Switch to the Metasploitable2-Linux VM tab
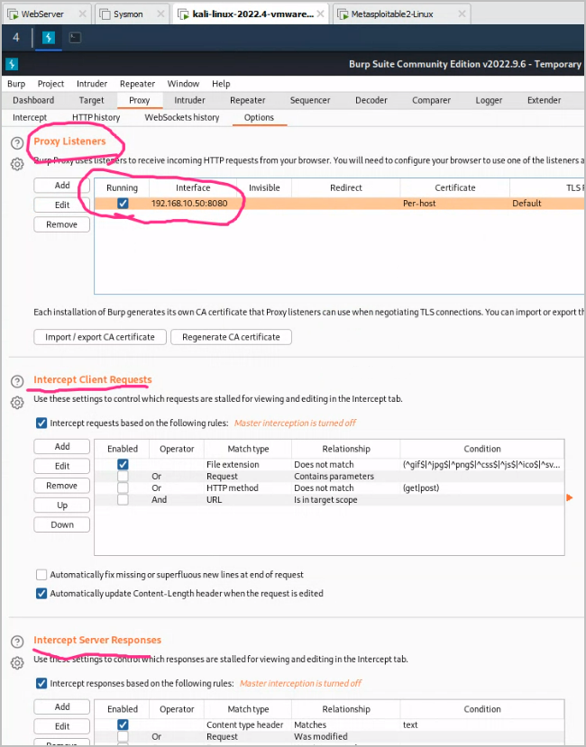586x747 pixels. (x=392, y=14)
